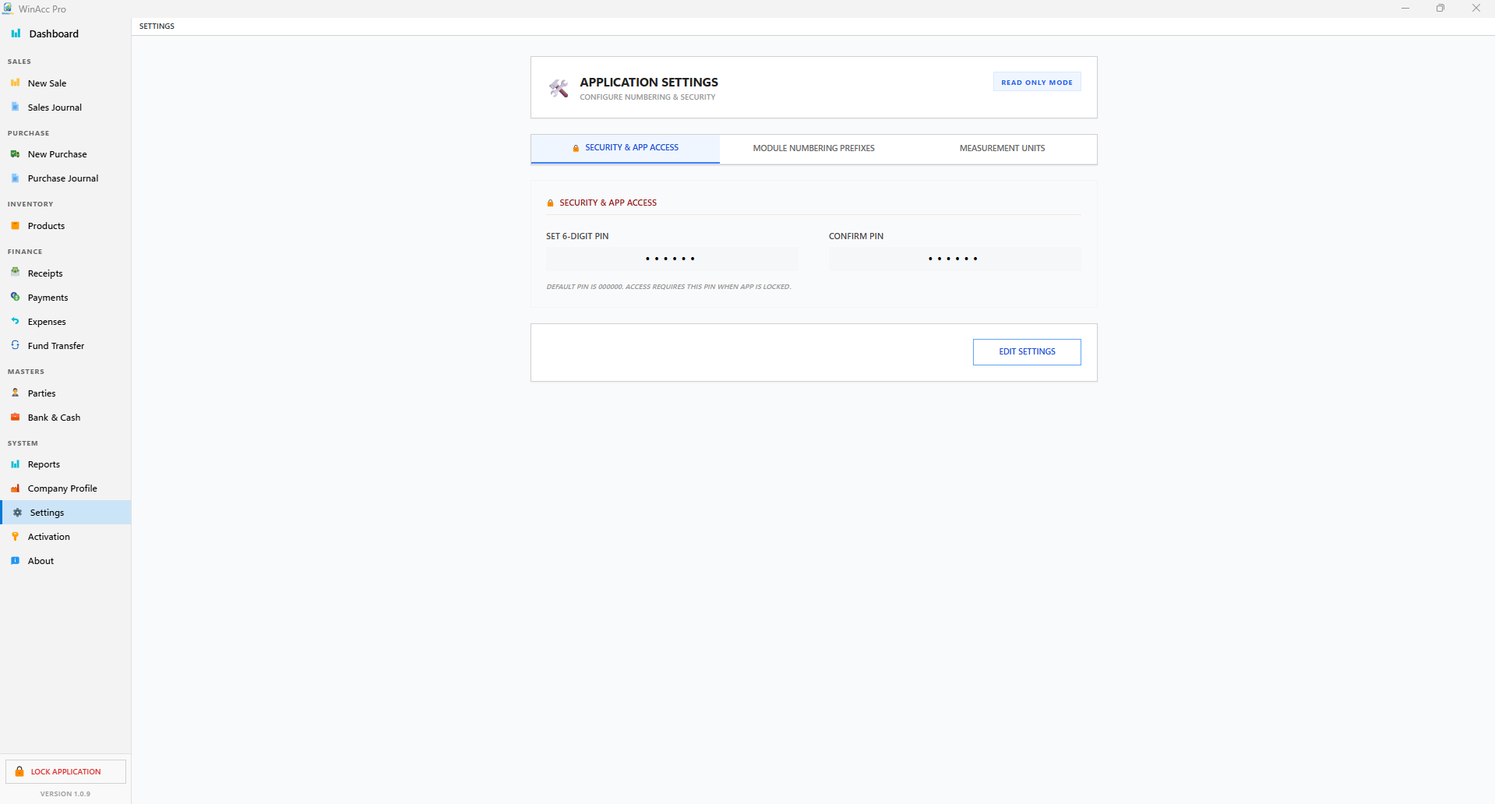1495x804 pixels.
Task: Click the Parties person icon
Action: (15, 393)
